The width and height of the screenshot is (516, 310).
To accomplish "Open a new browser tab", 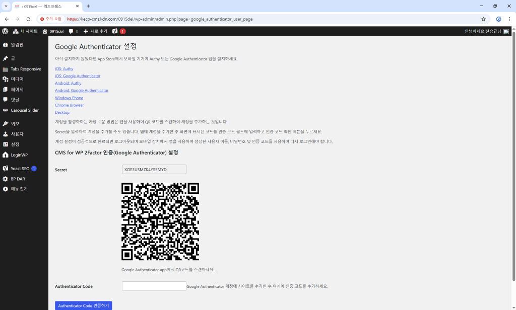I will pos(88,6).
